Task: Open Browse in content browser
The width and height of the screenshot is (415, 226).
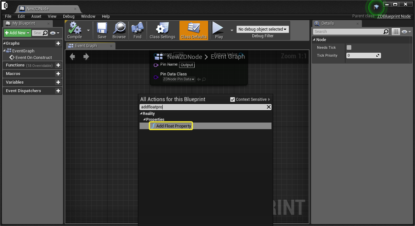Action: (119, 28)
